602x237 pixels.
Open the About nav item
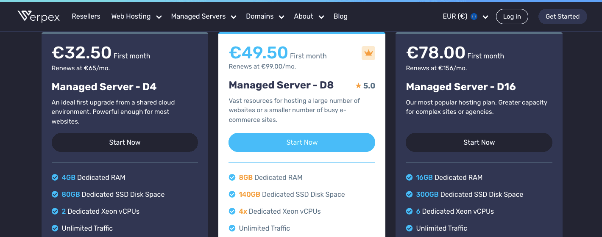(304, 17)
